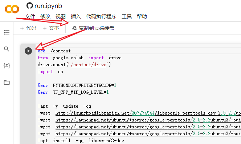Open the 视图 menu

(61, 16)
